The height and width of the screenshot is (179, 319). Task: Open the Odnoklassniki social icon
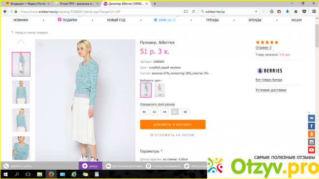pyautogui.click(x=311, y=134)
